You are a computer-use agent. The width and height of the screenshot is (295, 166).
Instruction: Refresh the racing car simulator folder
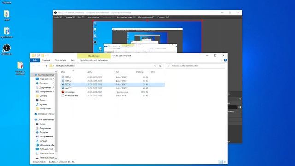click(160, 66)
